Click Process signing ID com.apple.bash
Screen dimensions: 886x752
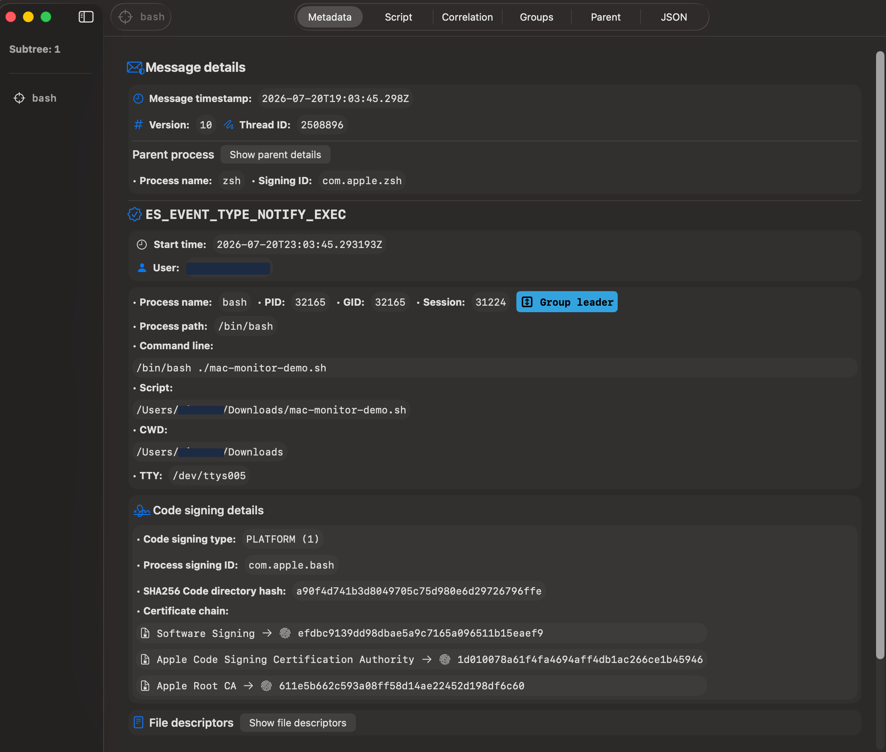click(x=291, y=565)
